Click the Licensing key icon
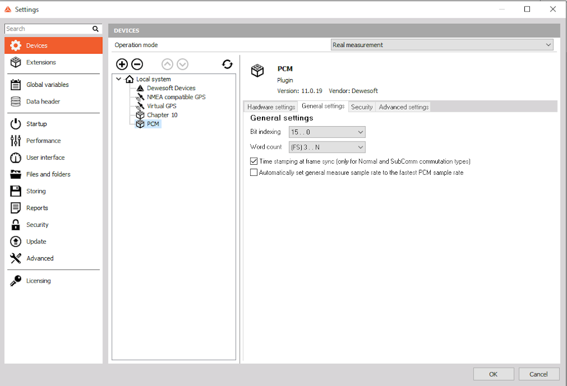 [x=16, y=280]
